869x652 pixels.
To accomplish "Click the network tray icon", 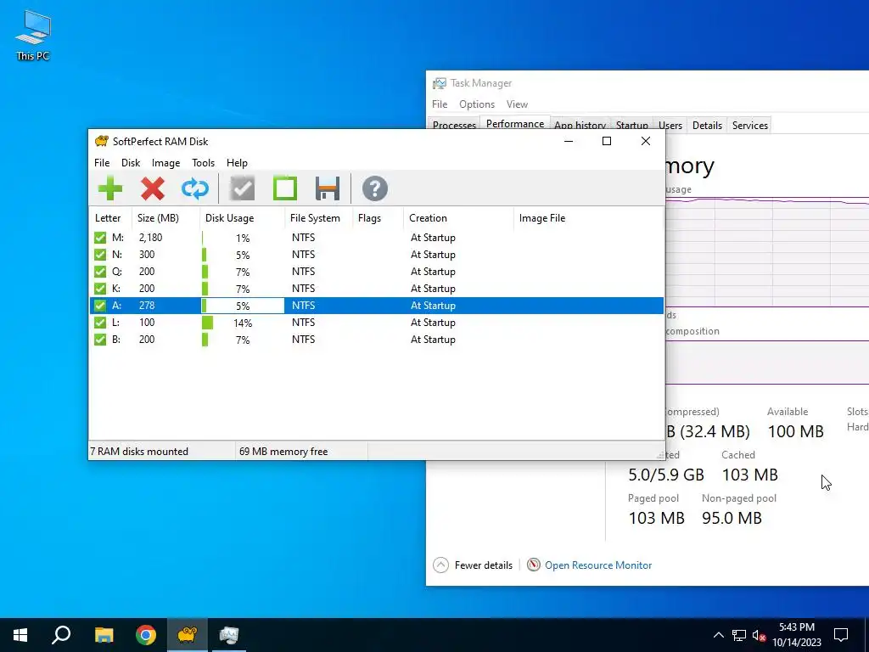I will (739, 635).
